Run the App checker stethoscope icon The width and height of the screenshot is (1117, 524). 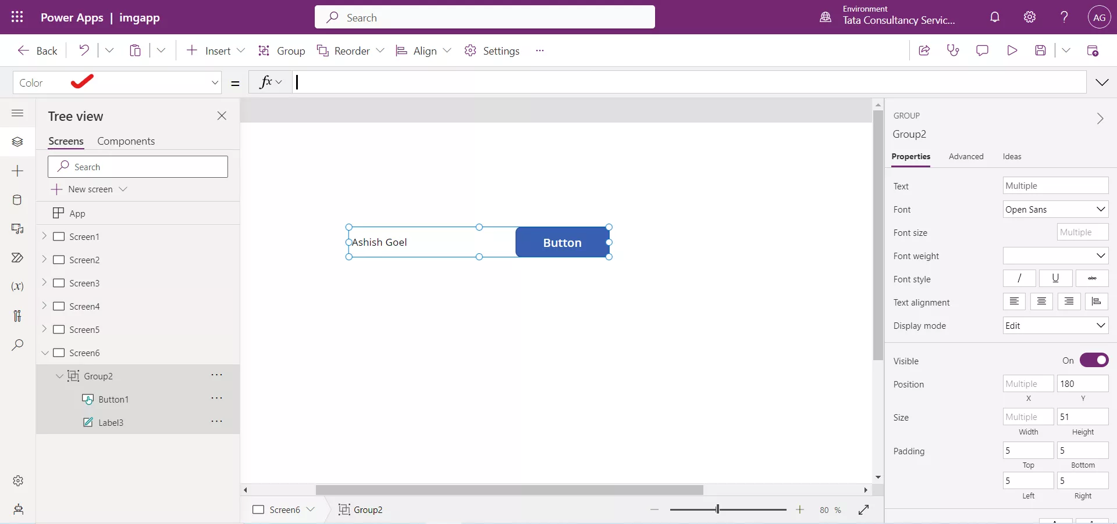953,51
